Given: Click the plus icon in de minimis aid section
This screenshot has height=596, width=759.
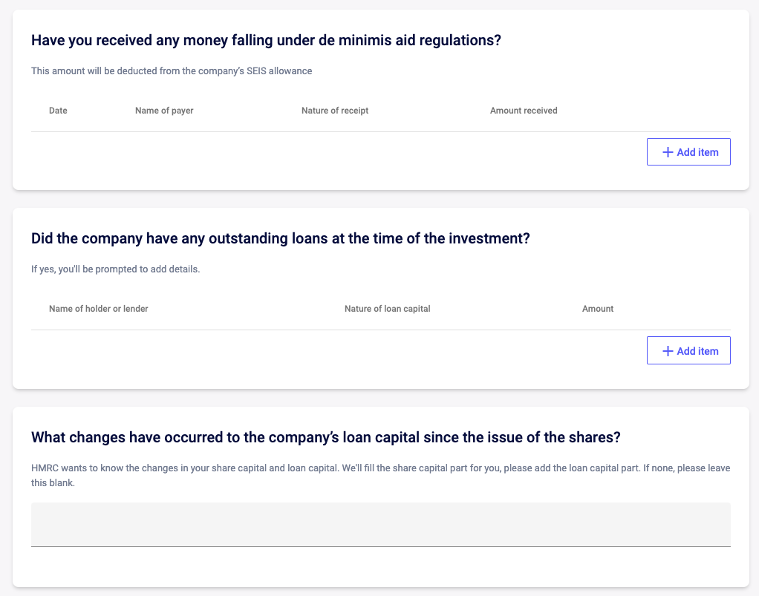Looking at the screenshot, I should click(668, 152).
